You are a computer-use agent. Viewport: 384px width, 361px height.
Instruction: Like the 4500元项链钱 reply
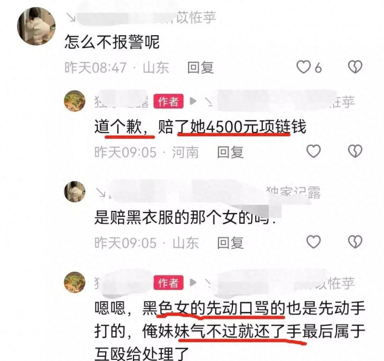pyautogui.click(x=314, y=151)
